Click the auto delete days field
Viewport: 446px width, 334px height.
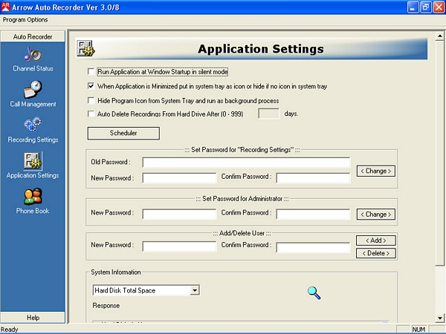pos(269,114)
